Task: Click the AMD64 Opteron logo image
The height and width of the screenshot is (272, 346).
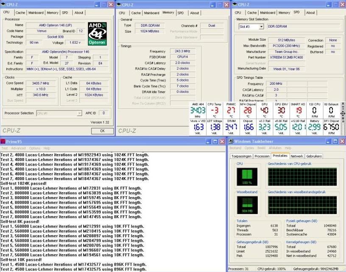Action: tap(98, 34)
